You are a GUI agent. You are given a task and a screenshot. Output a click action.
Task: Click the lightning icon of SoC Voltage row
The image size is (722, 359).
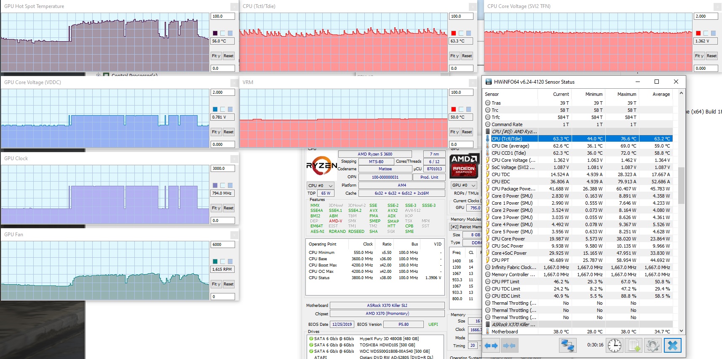pyautogui.click(x=488, y=167)
